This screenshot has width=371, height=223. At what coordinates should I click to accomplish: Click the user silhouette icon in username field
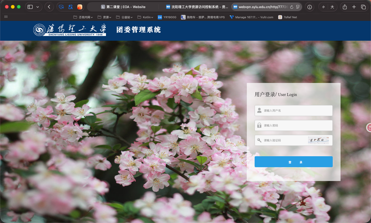pos(259,110)
